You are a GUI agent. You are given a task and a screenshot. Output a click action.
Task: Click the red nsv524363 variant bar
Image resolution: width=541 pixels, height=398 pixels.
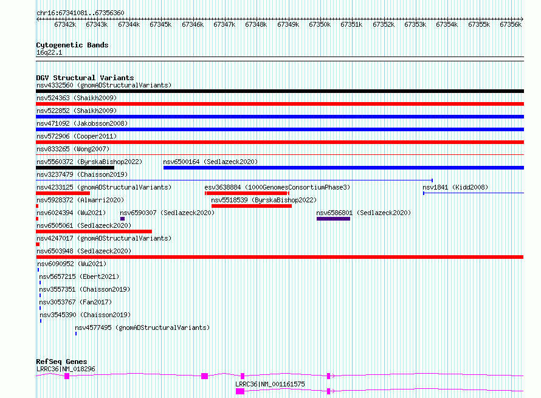(280, 104)
